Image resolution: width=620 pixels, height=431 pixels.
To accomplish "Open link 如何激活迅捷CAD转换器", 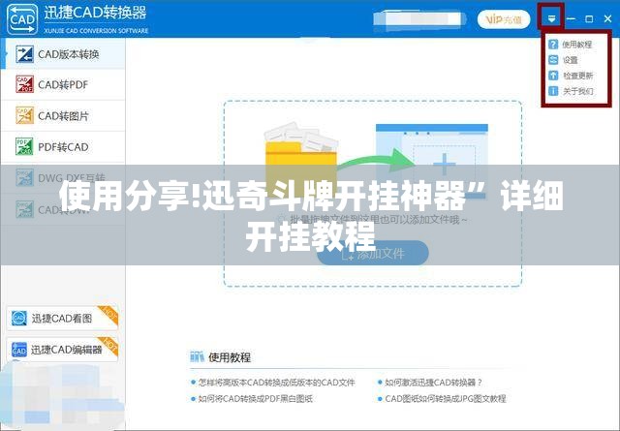I will tap(433, 383).
